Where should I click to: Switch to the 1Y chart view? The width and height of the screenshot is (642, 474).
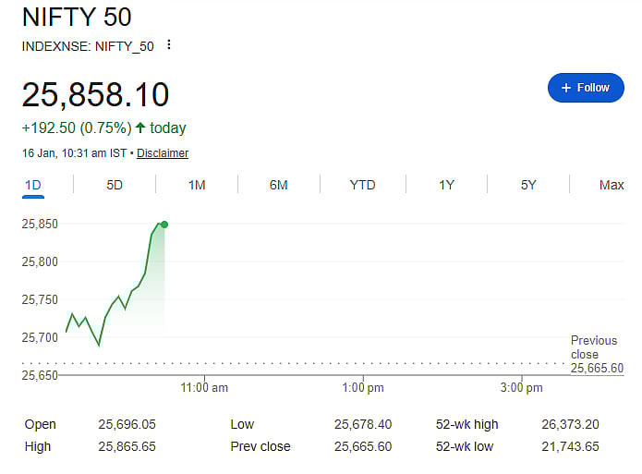(x=446, y=185)
